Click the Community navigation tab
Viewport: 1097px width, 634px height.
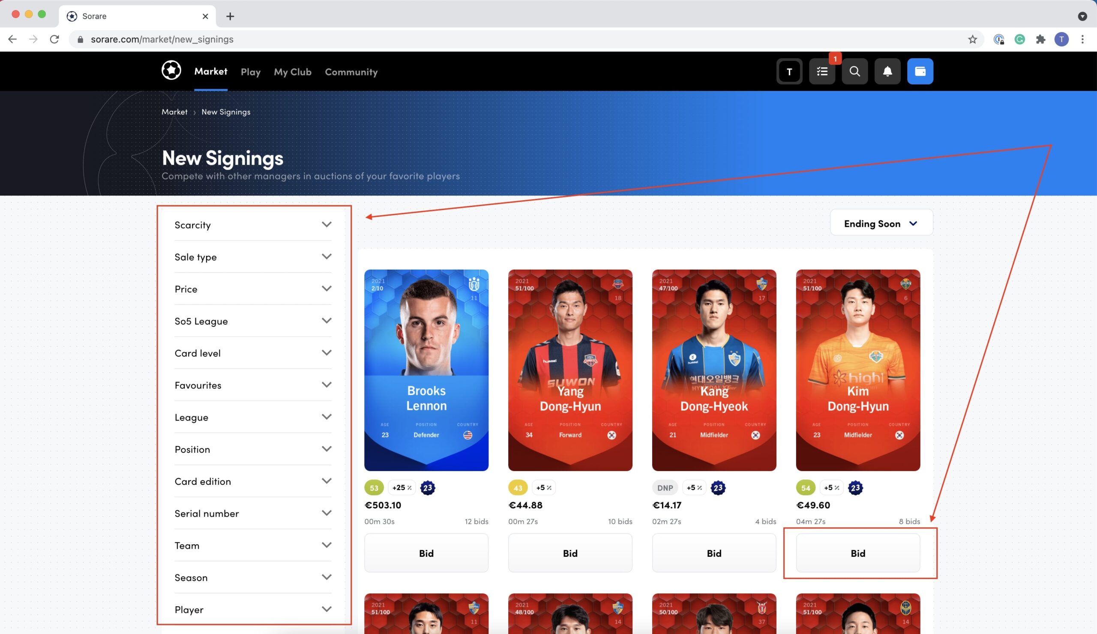(351, 71)
